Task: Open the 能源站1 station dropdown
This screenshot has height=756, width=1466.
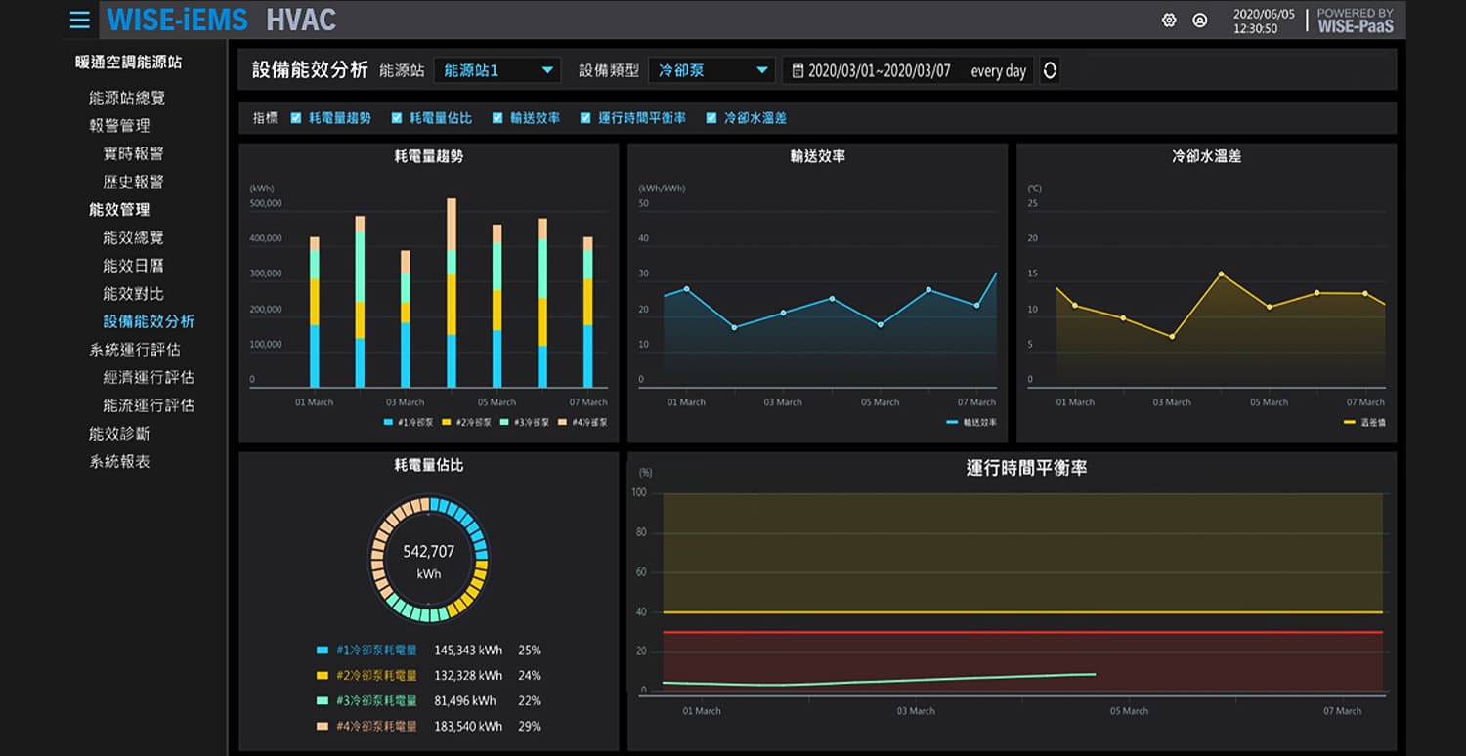Action: (x=498, y=70)
